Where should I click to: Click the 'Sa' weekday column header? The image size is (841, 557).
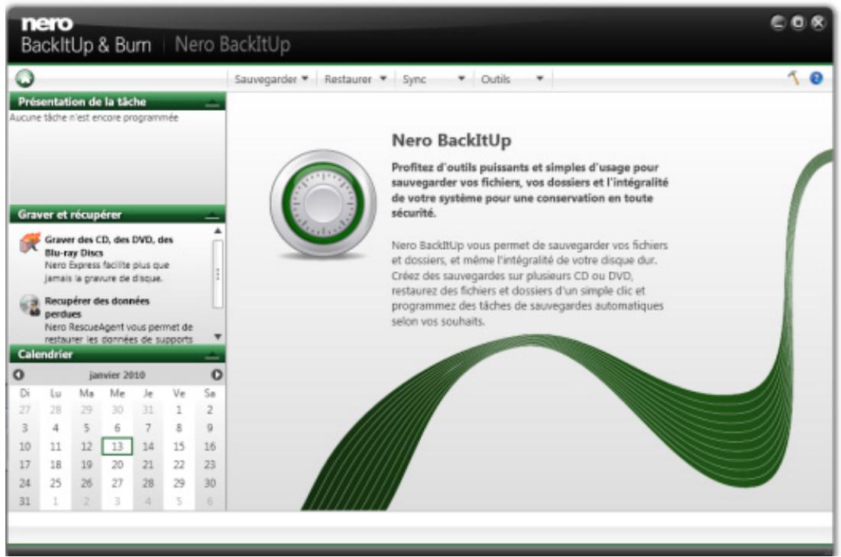point(210,393)
